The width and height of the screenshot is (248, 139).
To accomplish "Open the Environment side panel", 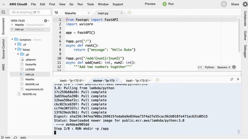I will click(x=3, y=26).
